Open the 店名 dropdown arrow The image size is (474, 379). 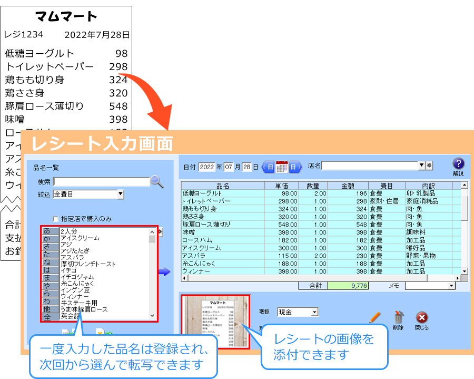tap(422, 166)
